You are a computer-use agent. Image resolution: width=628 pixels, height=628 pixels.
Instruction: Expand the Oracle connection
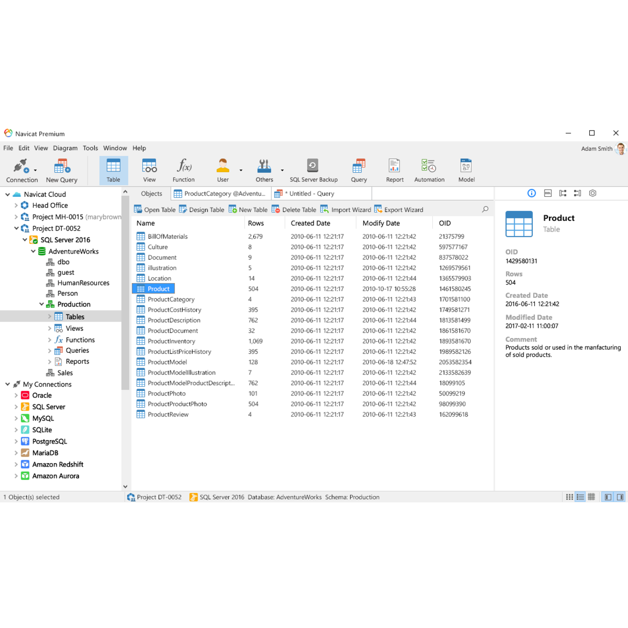click(x=16, y=395)
